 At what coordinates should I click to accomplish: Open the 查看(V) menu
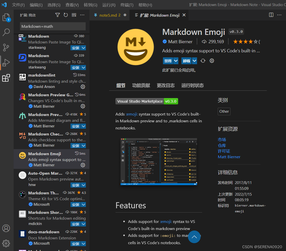[72, 5]
